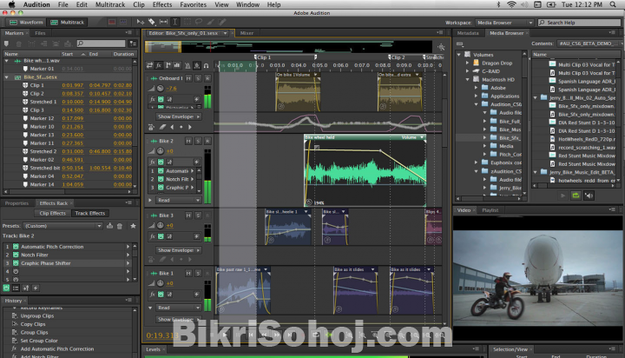Screen dimensions: 625x358
Task: Collapse the Bike_Sf...sesx marker group
Action: [x=6, y=76]
